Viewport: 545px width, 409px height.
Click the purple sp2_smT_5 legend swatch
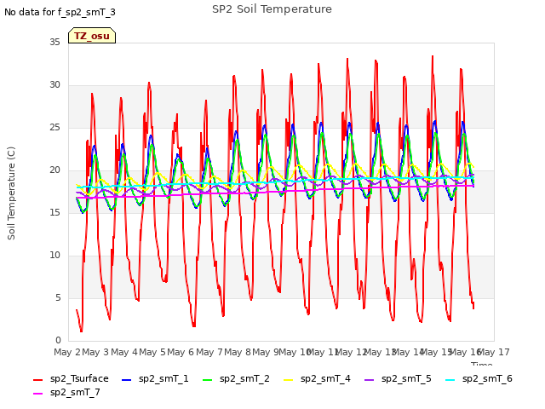(x=369, y=380)
